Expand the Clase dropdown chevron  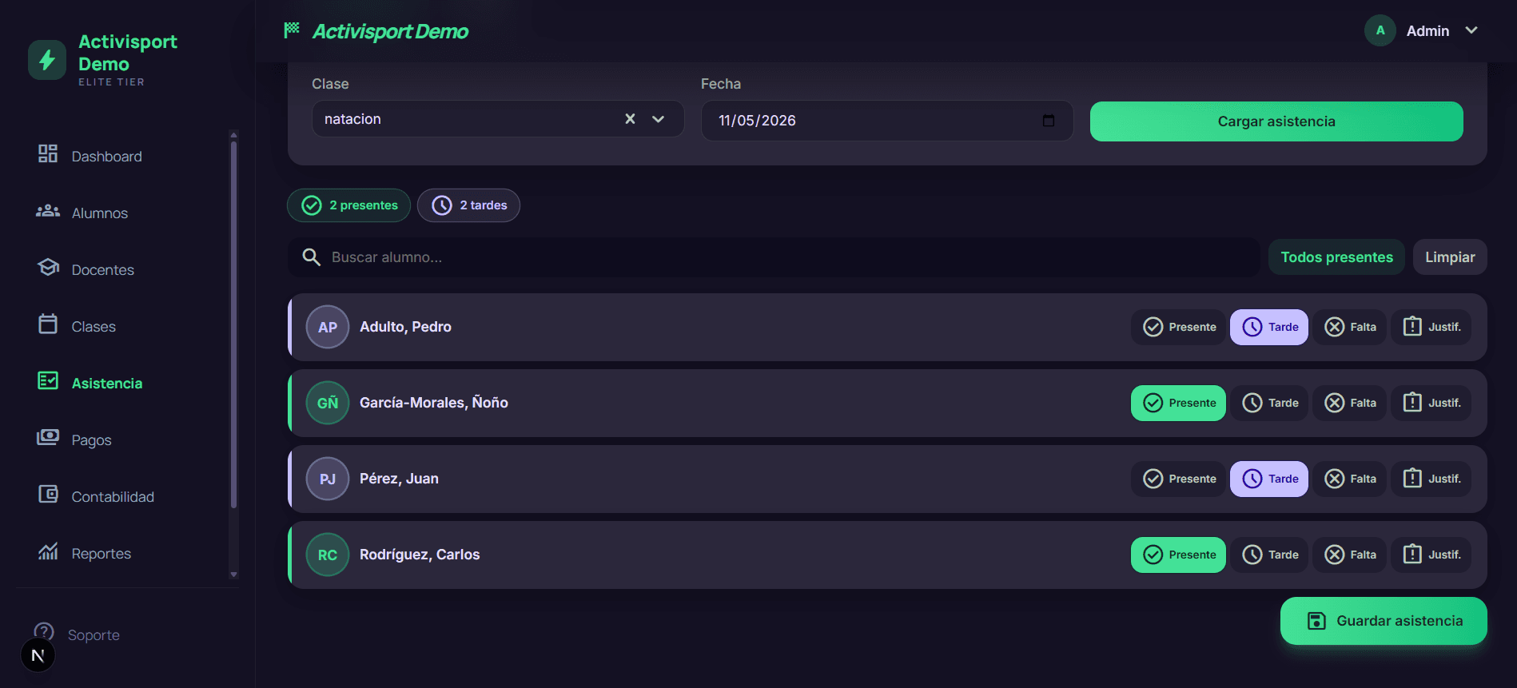[658, 119]
